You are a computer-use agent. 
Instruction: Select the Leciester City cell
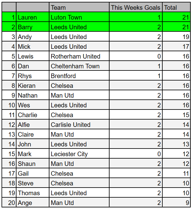(79, 154)
